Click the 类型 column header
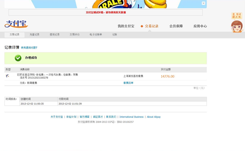The width and height of the screenshot is (245, 151). [x=8, y=69]
